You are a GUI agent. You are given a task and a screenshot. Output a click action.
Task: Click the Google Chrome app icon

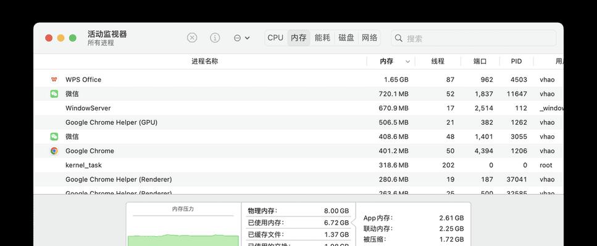pos(54,151)
